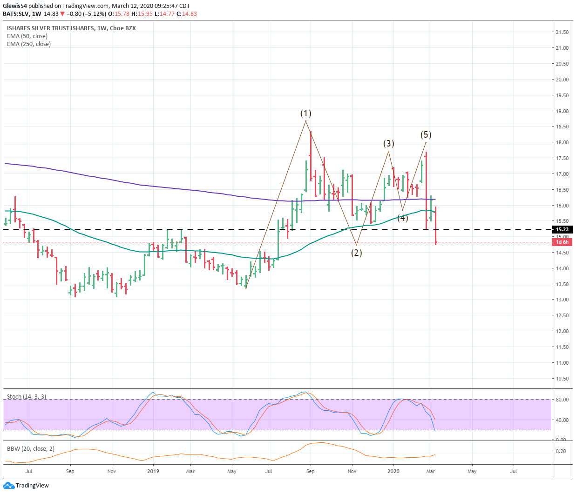Click the L:14.77 low value

pos(164,14)
